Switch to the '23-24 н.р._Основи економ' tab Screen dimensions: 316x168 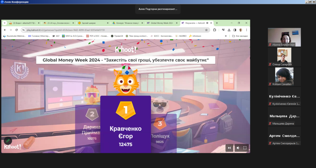tap(59, 23)
